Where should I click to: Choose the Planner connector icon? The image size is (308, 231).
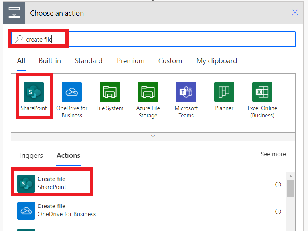tap(224, 92)
